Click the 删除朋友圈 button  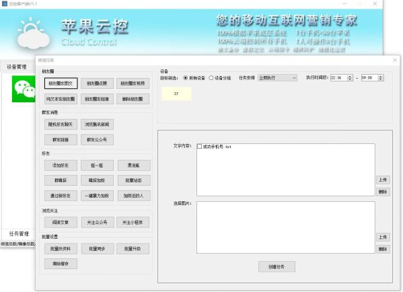[x=133, y=99]
